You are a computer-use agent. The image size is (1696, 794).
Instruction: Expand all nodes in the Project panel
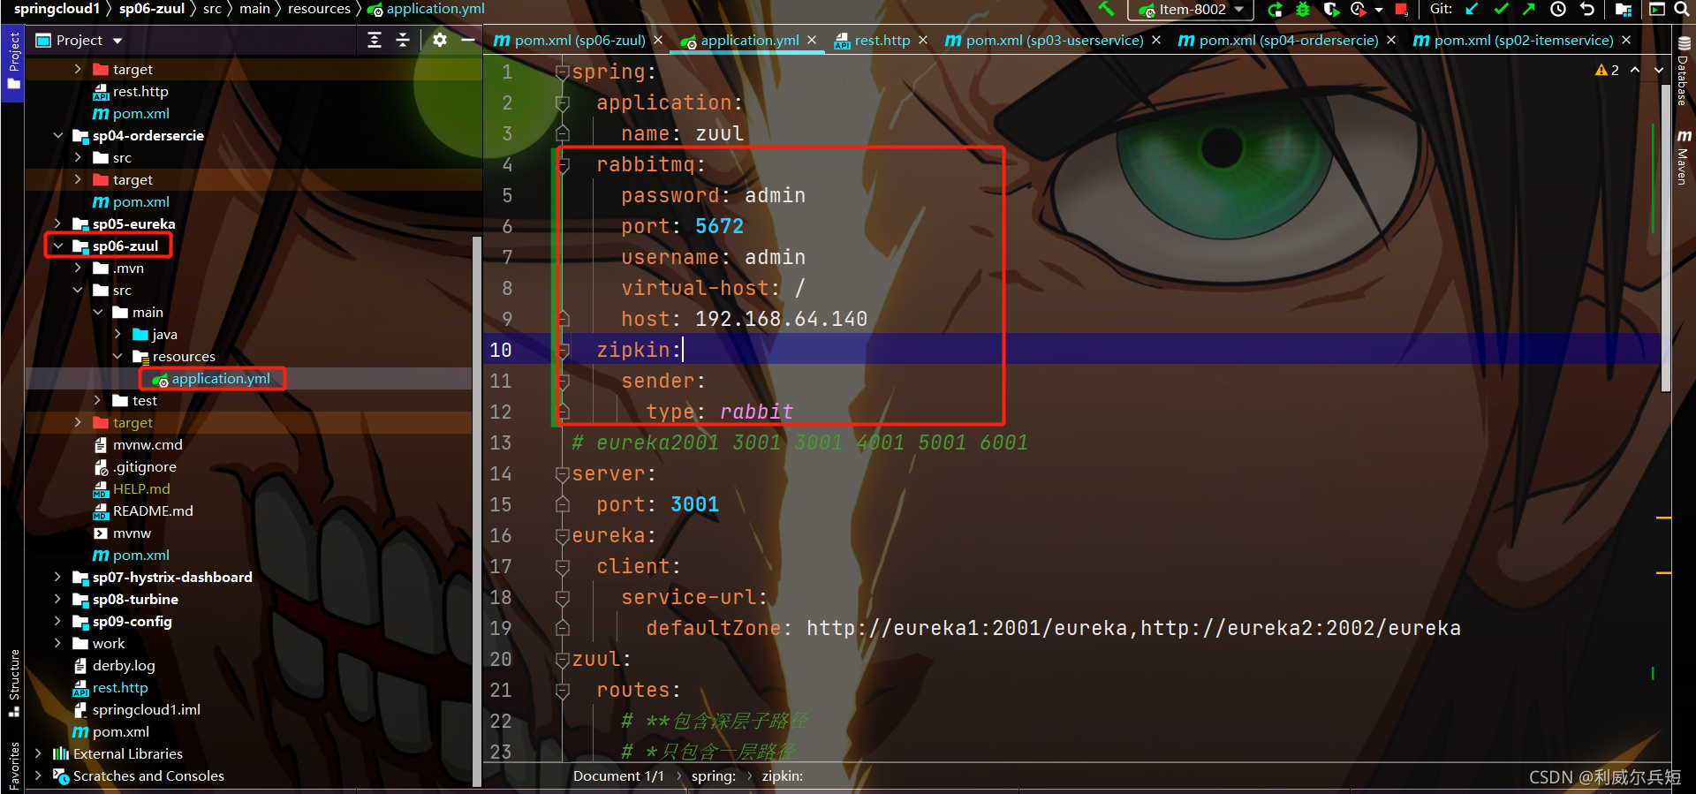[x=375, y=40]
